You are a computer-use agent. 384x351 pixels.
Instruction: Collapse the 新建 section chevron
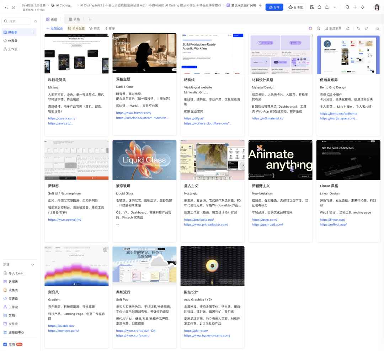(x=33, y=265)
